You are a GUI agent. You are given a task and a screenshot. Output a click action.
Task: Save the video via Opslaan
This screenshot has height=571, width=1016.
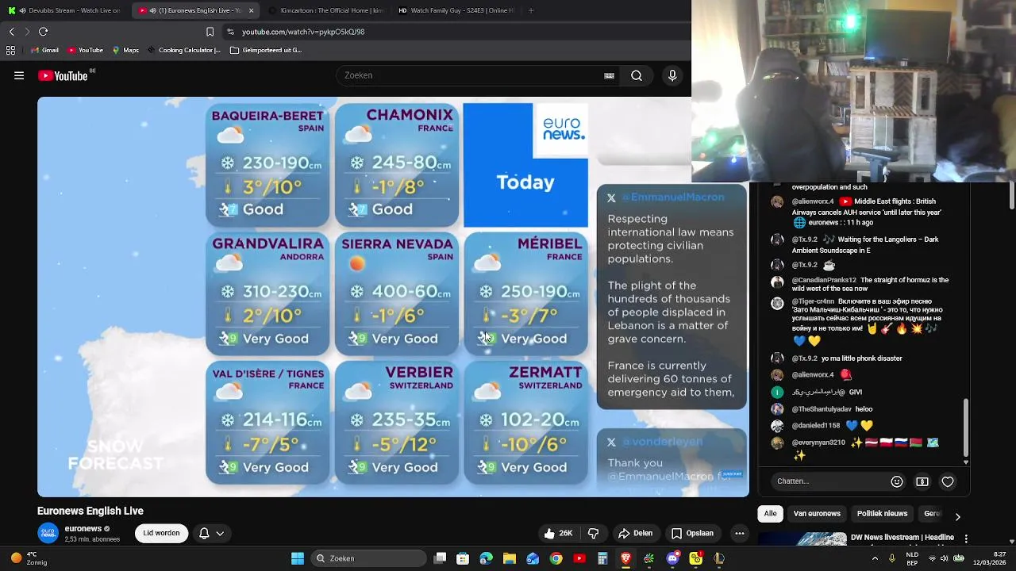click(692, 533)
